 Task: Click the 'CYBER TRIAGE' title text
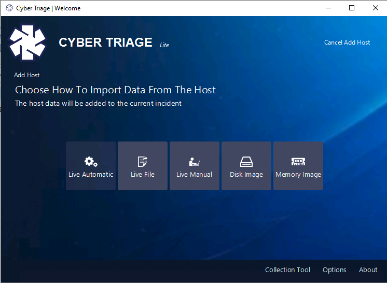tap(105, 43)
